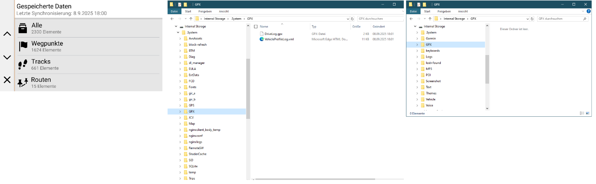Open Freigeben tab in the empty GPX window
Screen dimensions: 596x184
444,12
